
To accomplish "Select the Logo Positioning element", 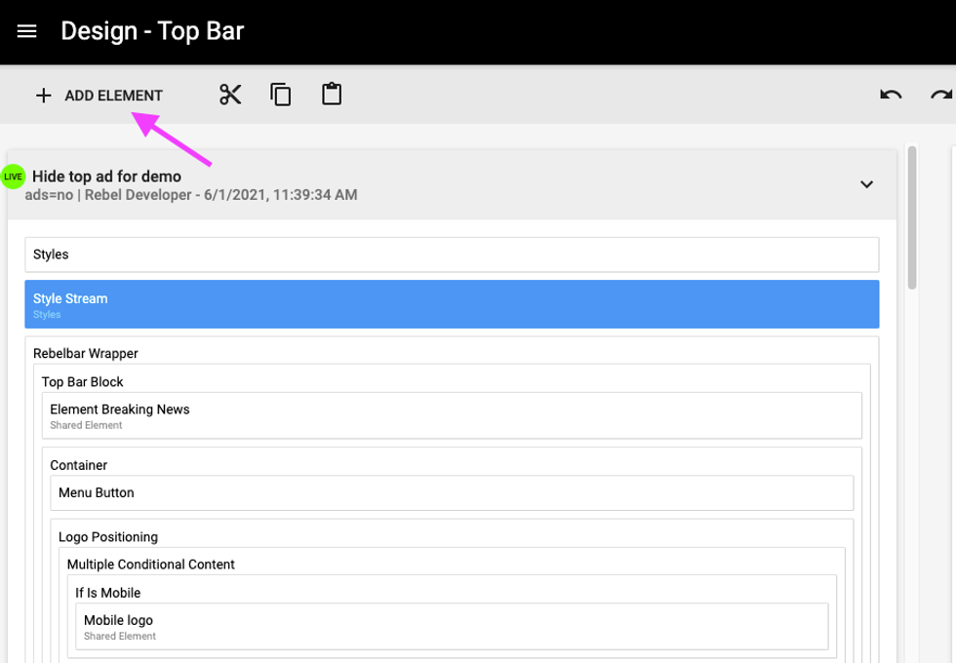I will [108, 536].
